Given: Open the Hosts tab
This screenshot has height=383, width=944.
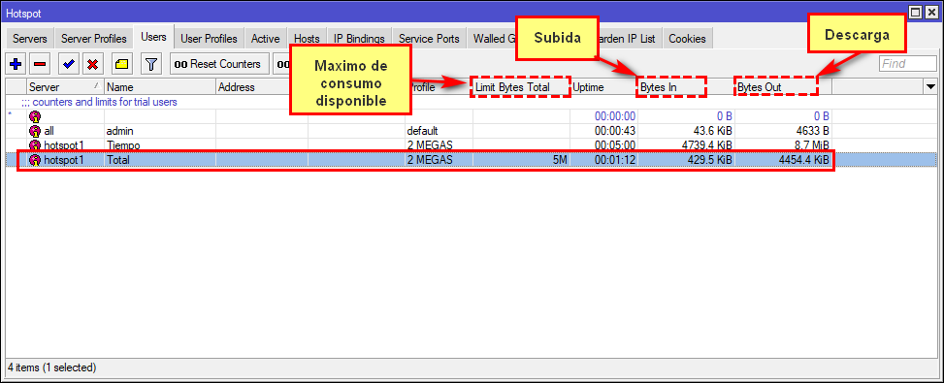Looking at the screenshot, I should (307, 39).
